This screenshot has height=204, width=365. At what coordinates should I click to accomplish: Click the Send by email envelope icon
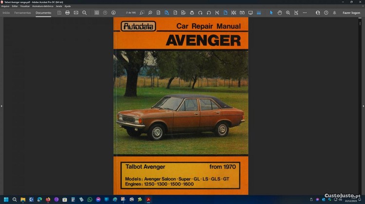pyautogui.click(x=76, y=13)
